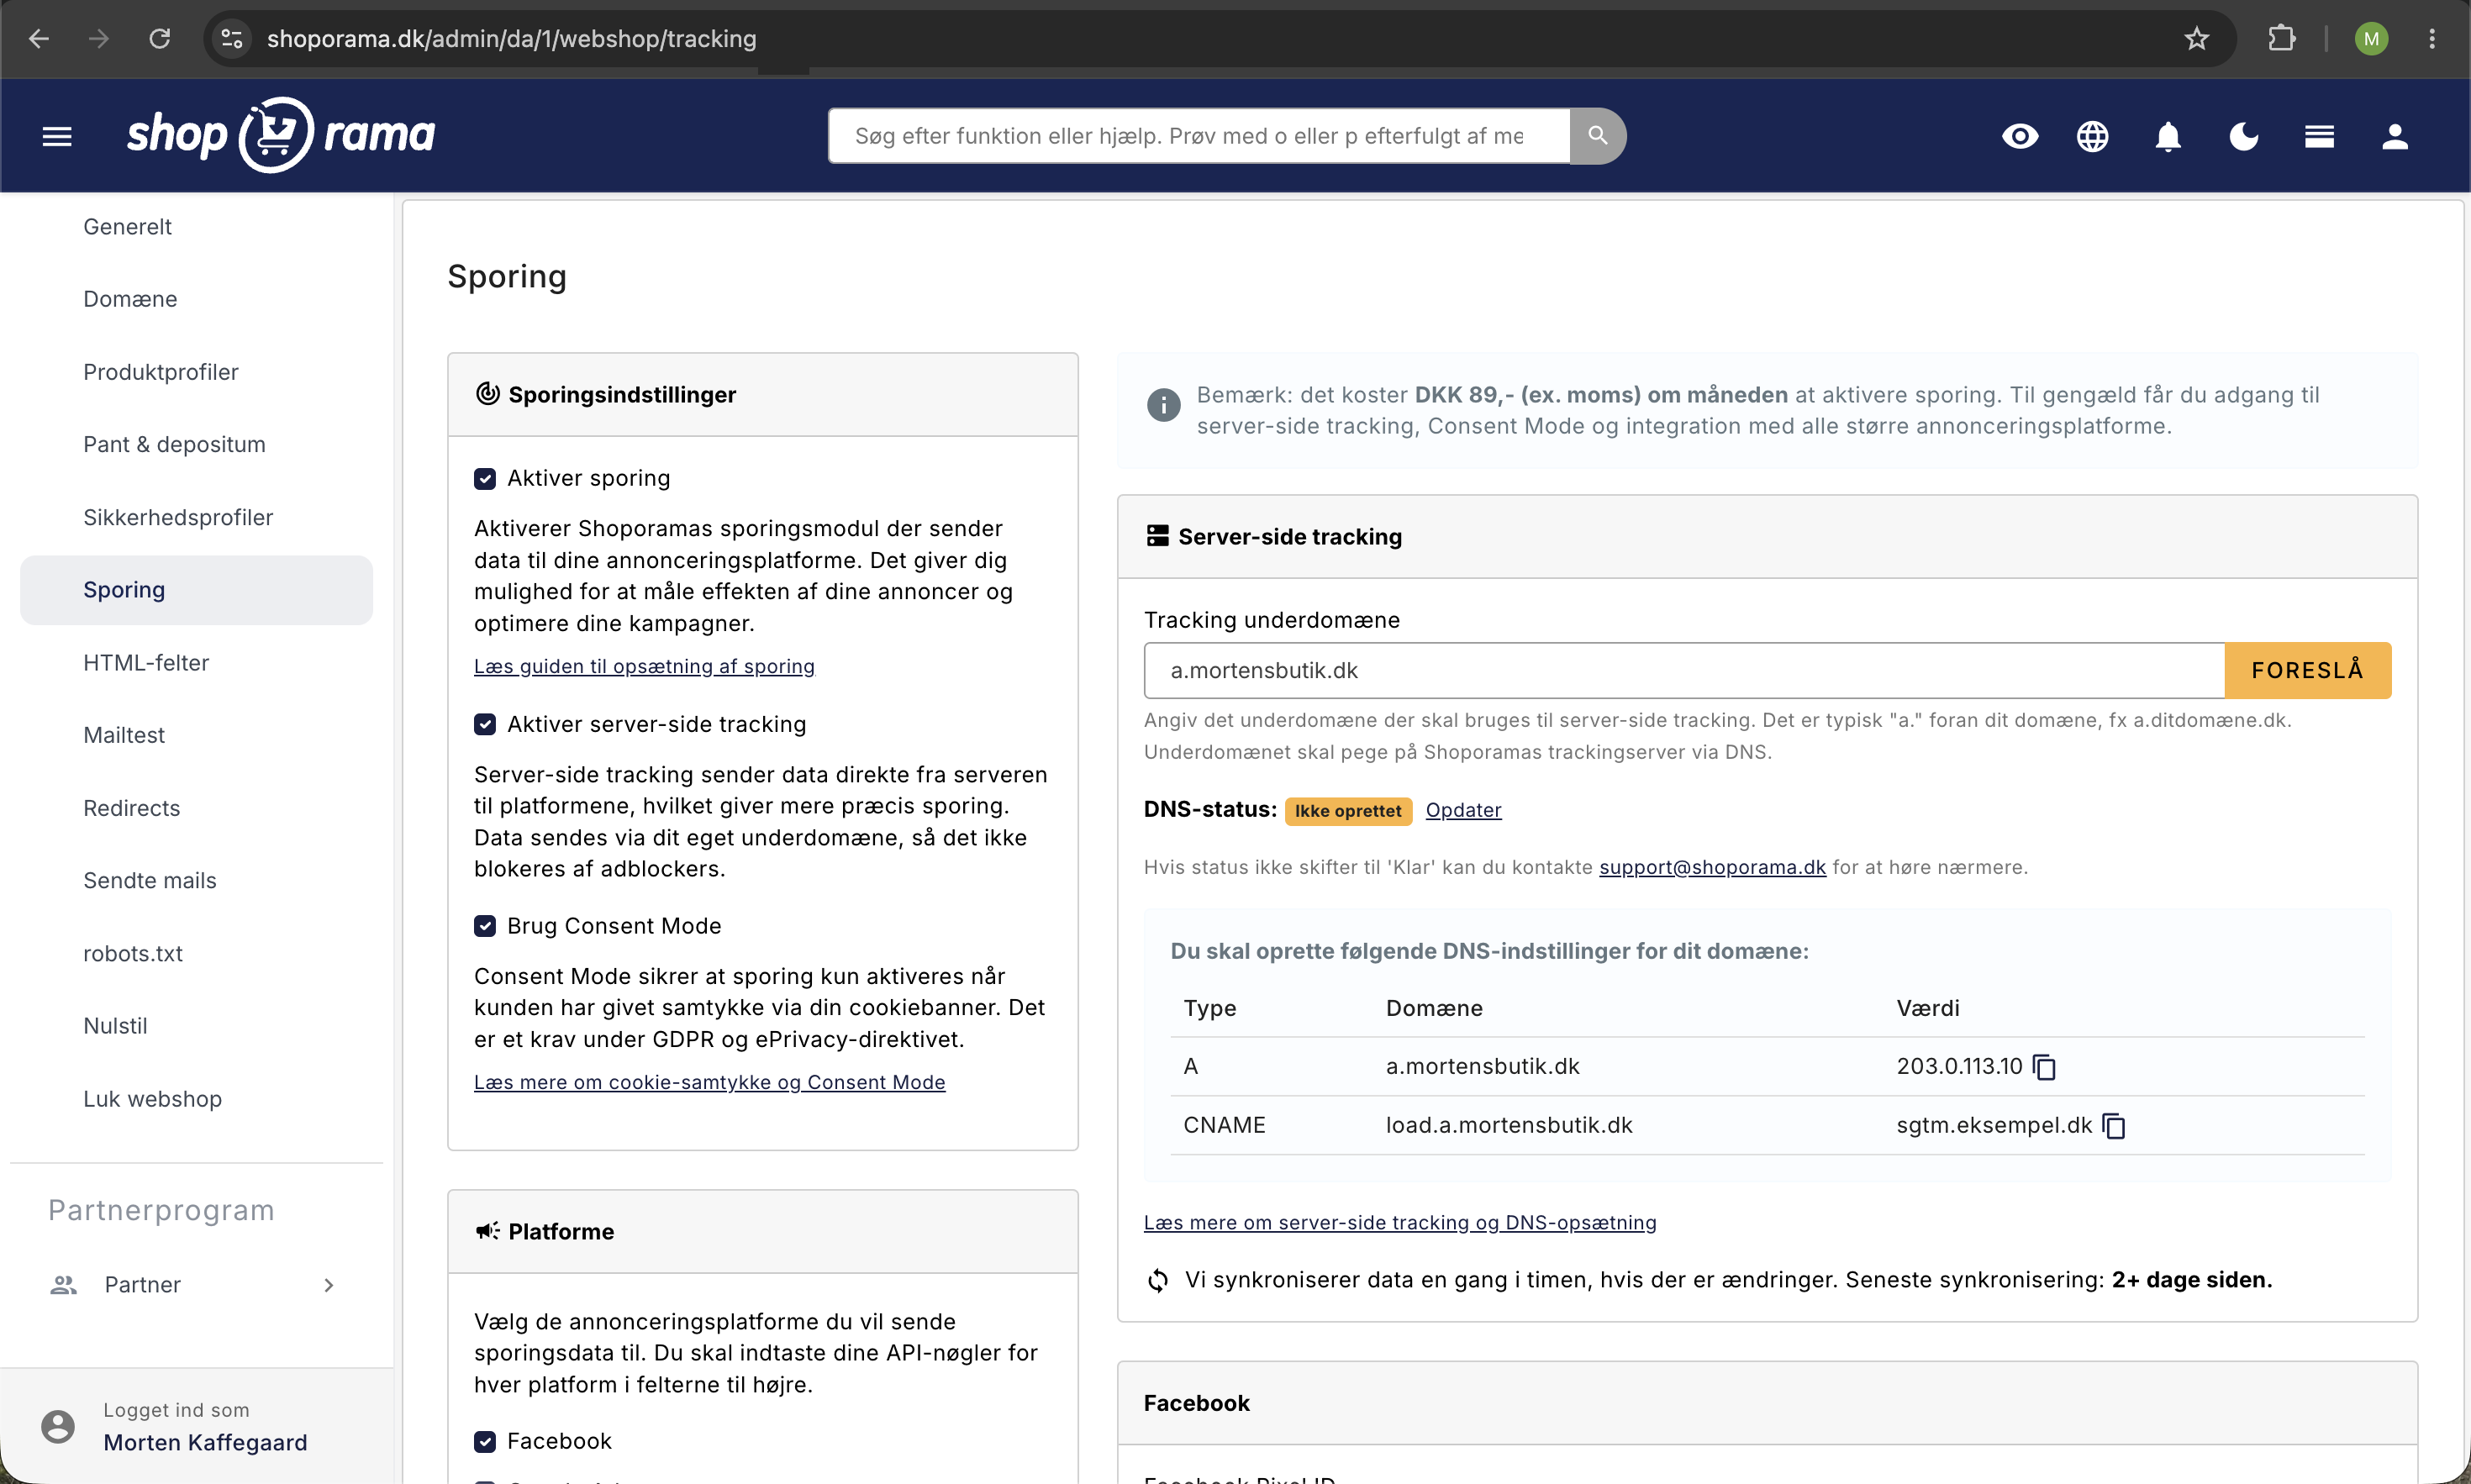The height and width of the screenshot is (1484, 2471).
Task: Click the FORESLÅ button
Action: [2307, 670]
